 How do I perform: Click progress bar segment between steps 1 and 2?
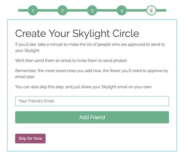[48, 10]
